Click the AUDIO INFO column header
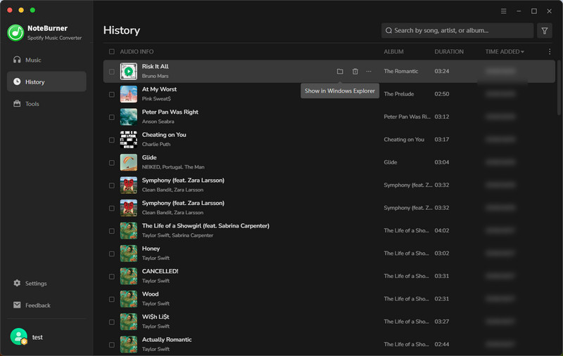The image size is (563, 356). click(137, 51)
